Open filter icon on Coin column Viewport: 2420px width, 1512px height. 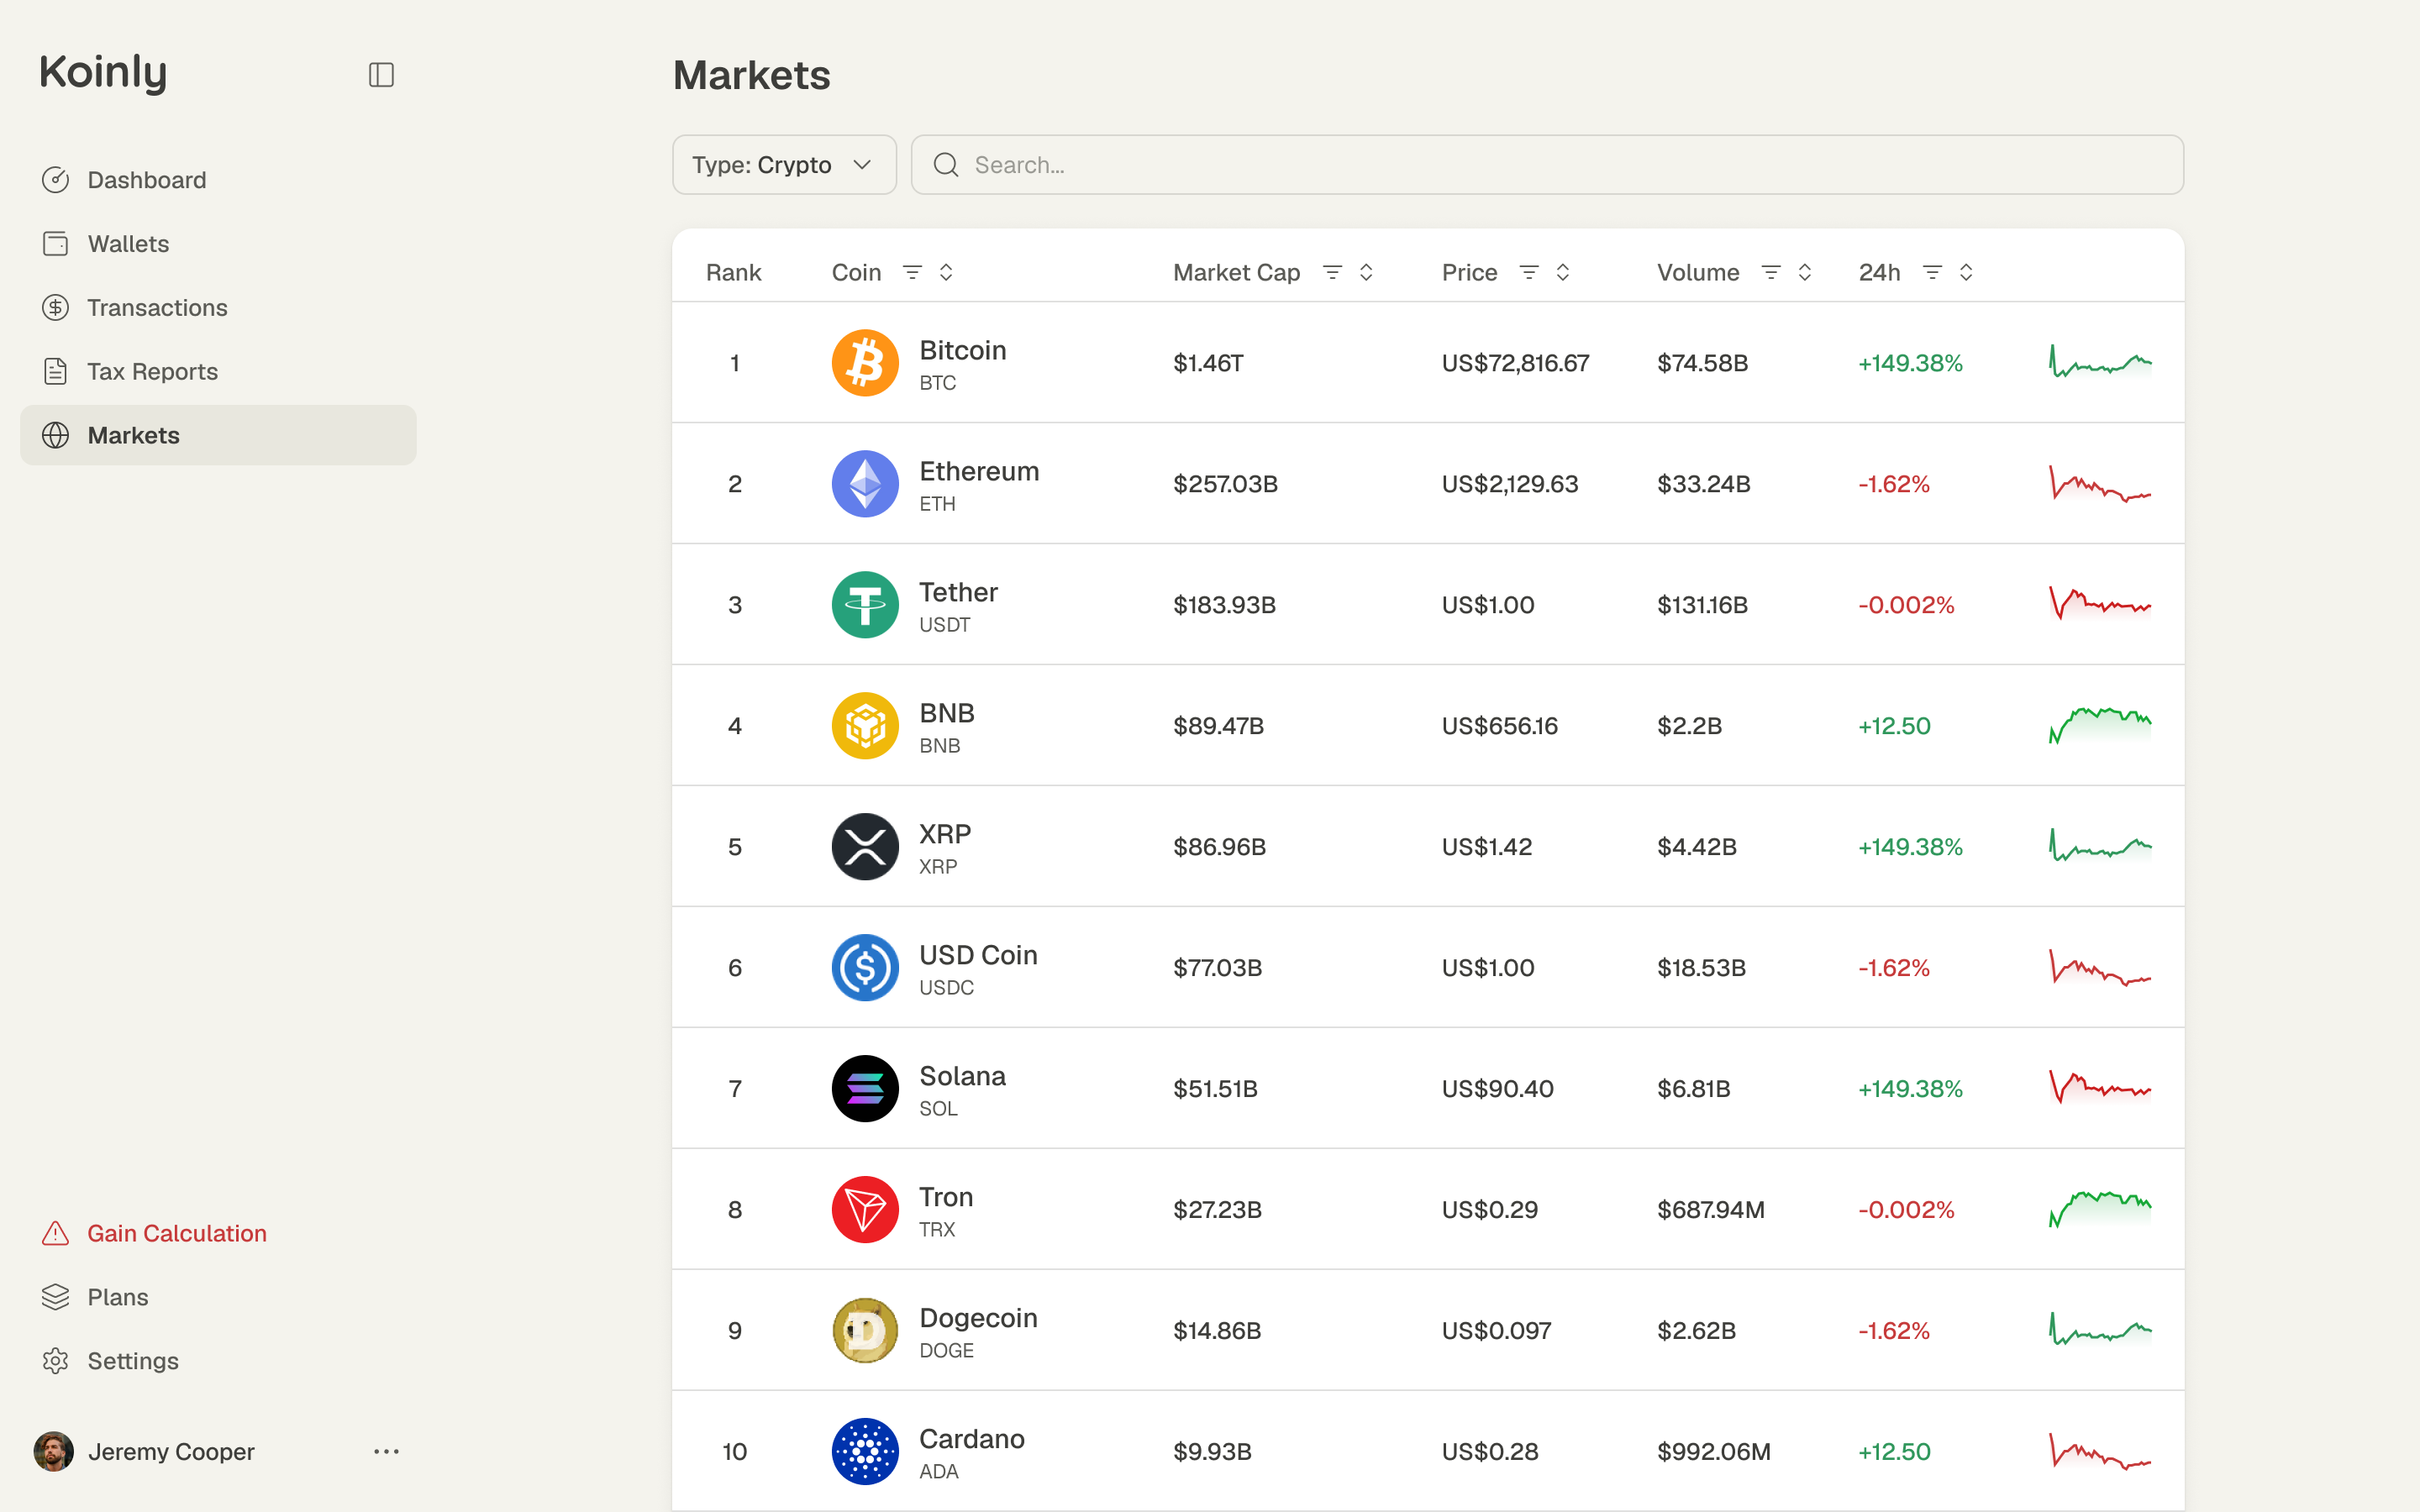tap(912, 272)
